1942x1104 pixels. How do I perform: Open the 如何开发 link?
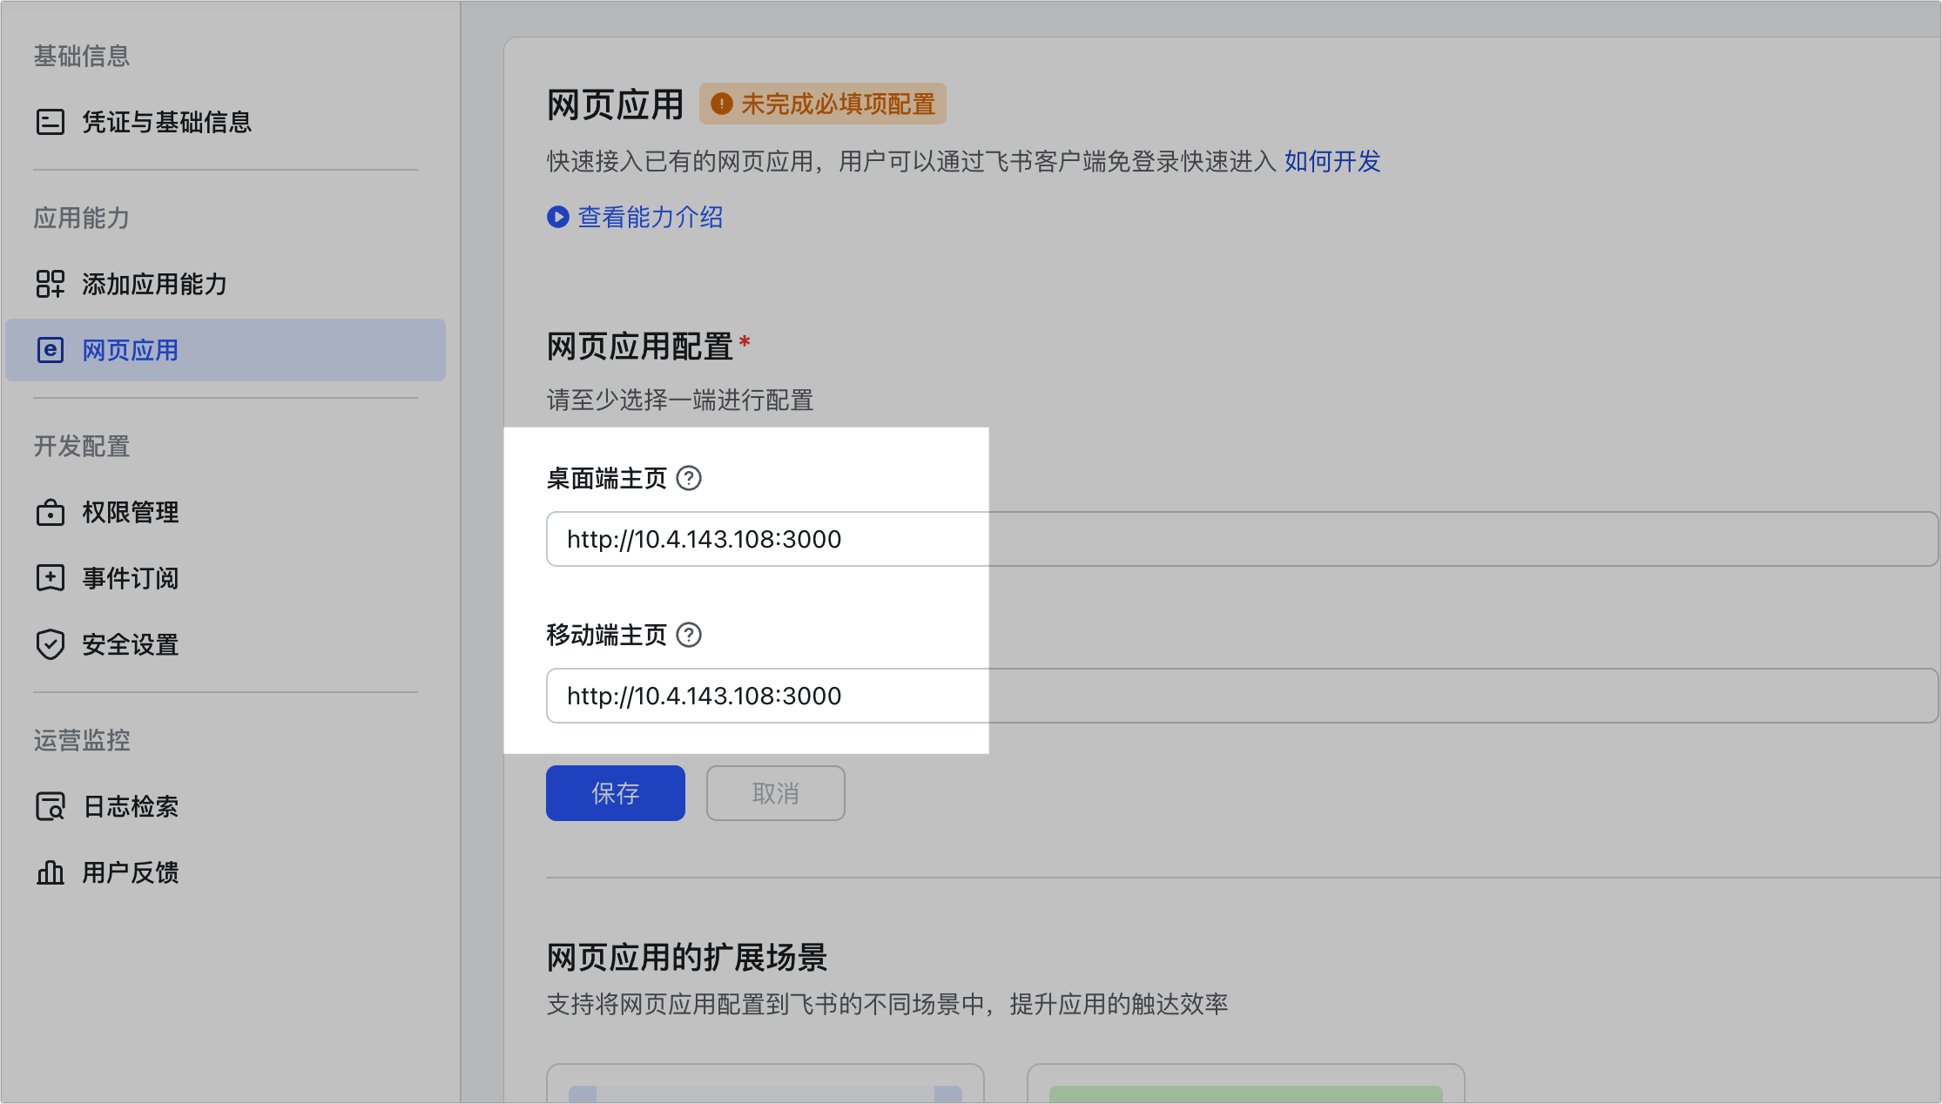(x=1332, y=161)
